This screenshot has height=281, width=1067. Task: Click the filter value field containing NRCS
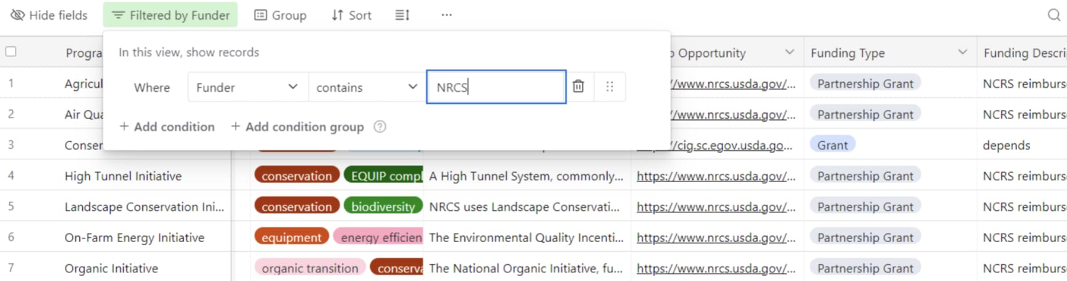coord(496,87)
